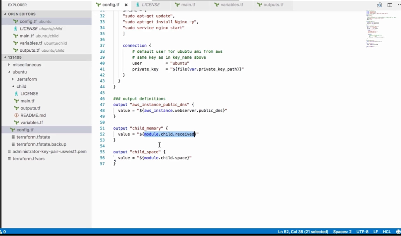Image resolution: width=401 pixels, height=236 pixels.
Task: Click the info icon beside README.md
Action: point(16,115)
